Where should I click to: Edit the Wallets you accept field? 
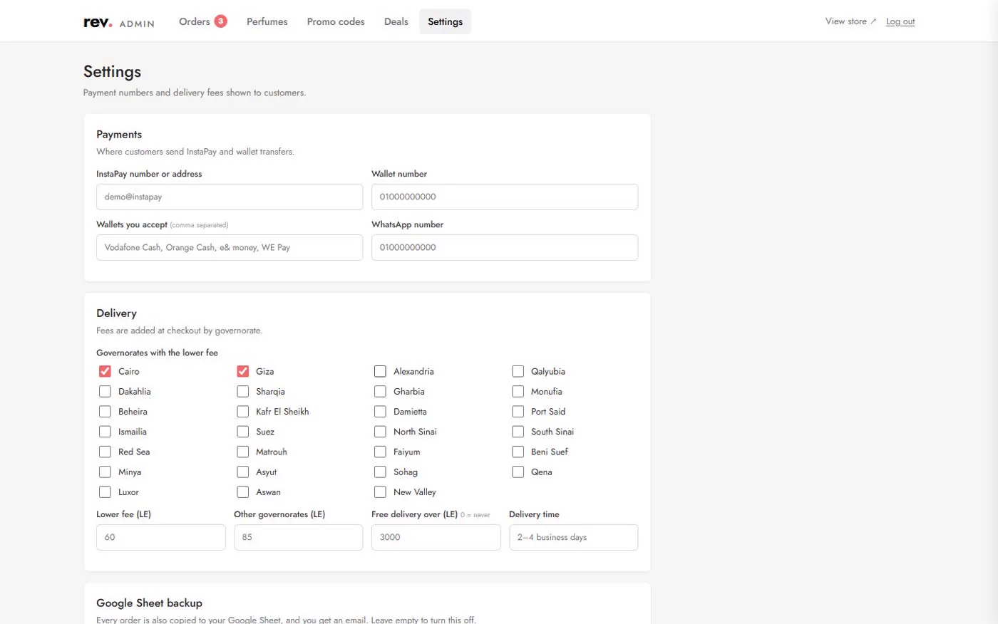(230, 247)
